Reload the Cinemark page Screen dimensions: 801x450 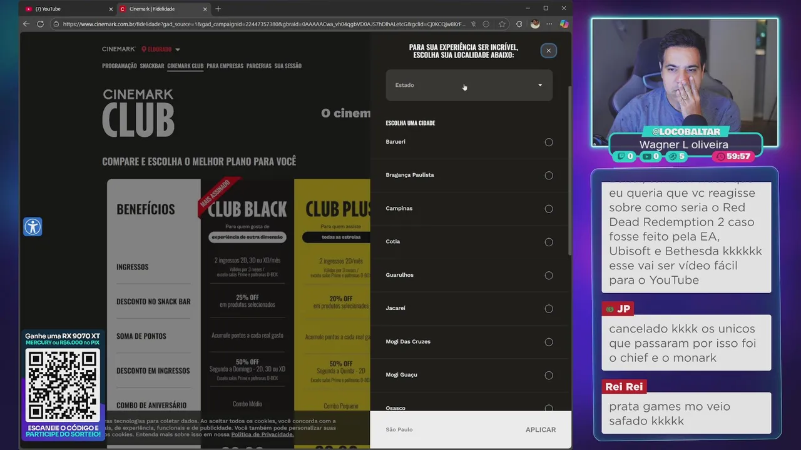pyautogui.click(x=40, y=24)
